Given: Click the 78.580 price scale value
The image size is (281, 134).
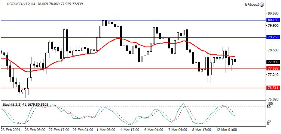Looking at the screenshot, I should (x=273, y=50).
